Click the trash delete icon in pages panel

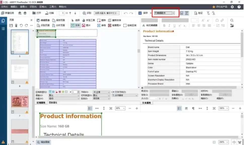(x=16, y=25)
